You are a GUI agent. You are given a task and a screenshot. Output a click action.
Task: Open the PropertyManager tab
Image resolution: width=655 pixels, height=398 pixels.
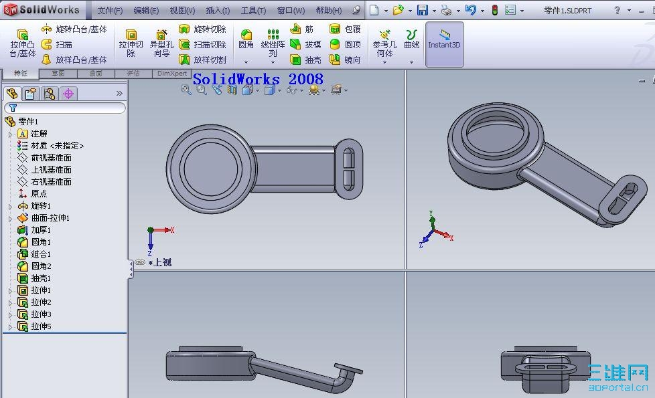31,94
